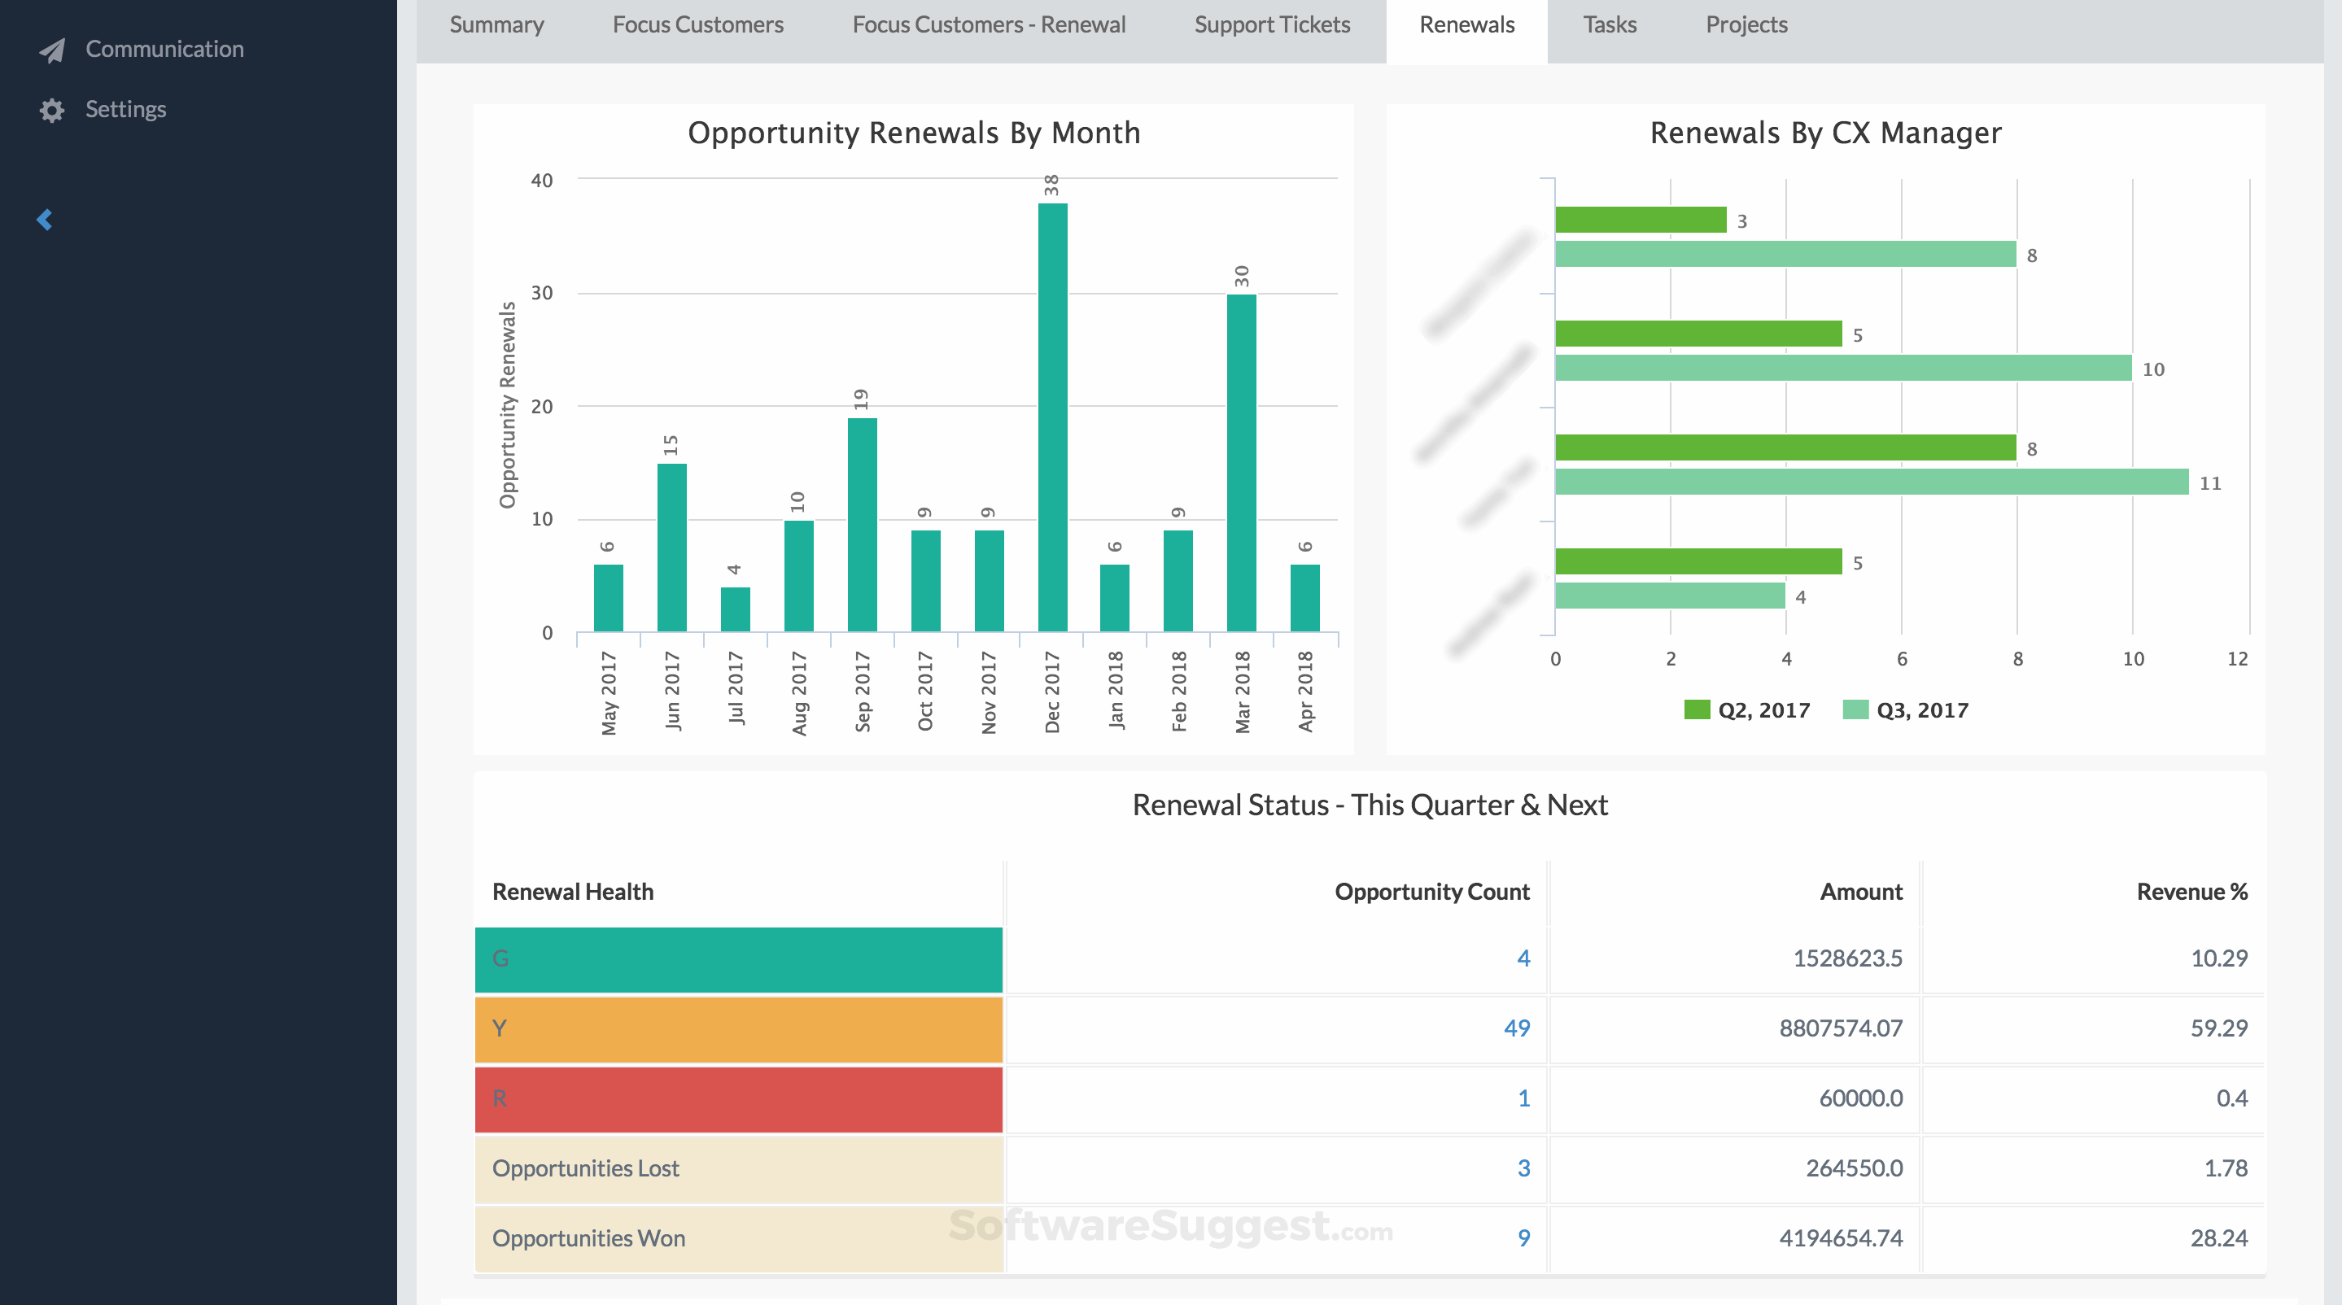Switch to the Summary tab
Image resolution: width=2342 pixels, height=1305 pixels.
[x=496, y=25]
